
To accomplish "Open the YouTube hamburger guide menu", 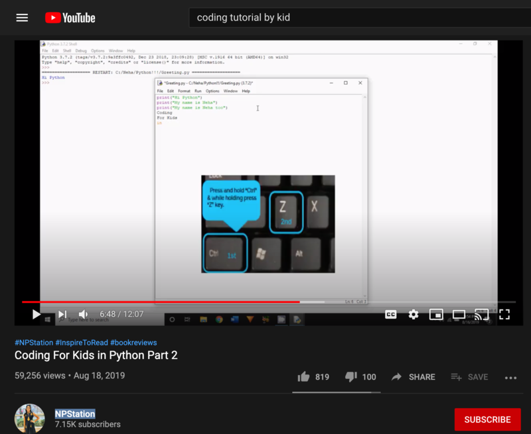I will coord(22,18).
